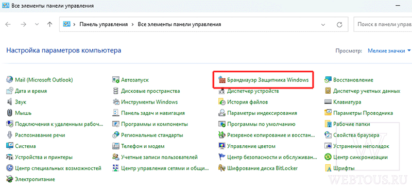This screenshot has height=189, width=412.
Task: Click the Управление цветом monitor icon
Action: pos(221,146)
